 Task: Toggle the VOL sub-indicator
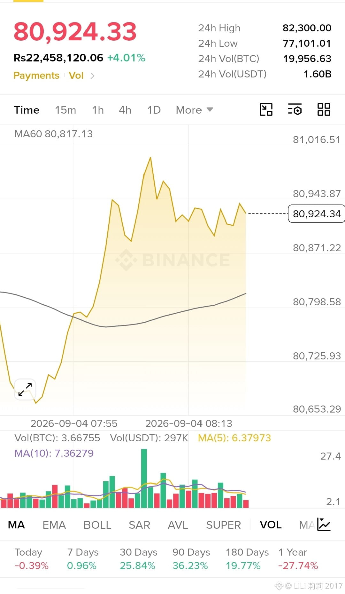click(271, 525)
